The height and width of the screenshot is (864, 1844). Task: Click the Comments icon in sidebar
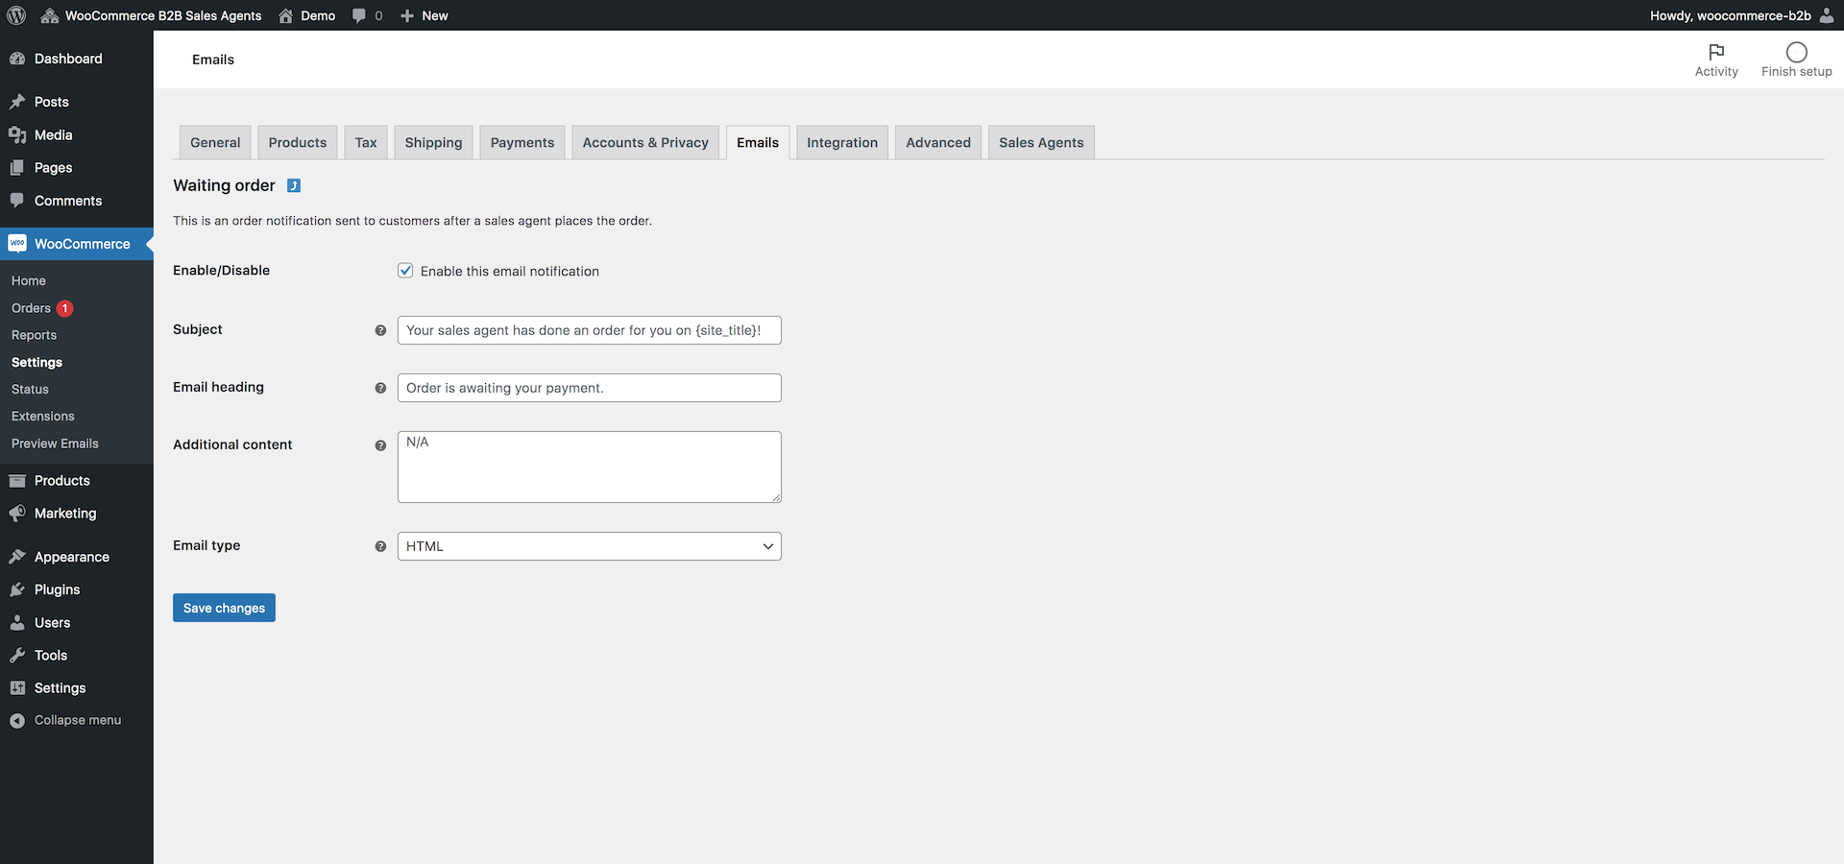(x=17, y=201)
